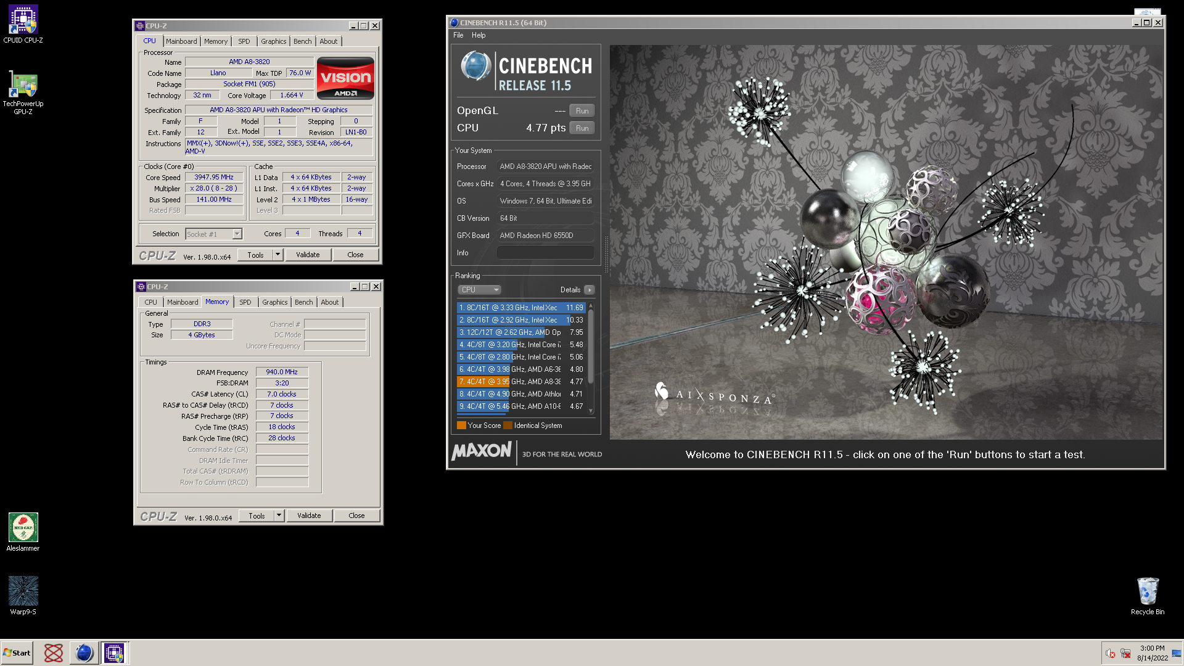Click the network tray icon
The width and height of the screenshot is (1184, 666).
(x=1125, y=653)
